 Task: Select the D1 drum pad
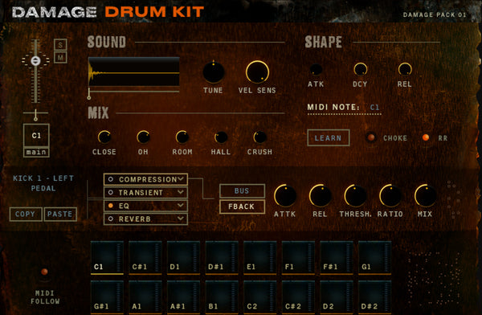click(183, 258)
